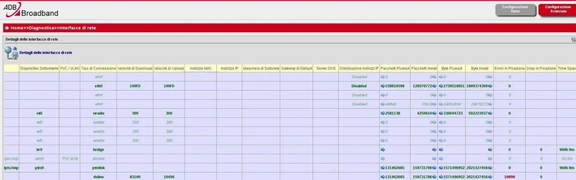Click the blue arrow next to 1809374300
The width and height of the screenshot is (576, 180).
pos(490,86)
